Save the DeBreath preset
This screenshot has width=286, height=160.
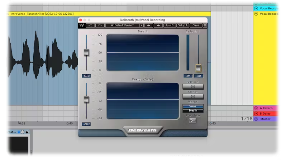[196, 25]
